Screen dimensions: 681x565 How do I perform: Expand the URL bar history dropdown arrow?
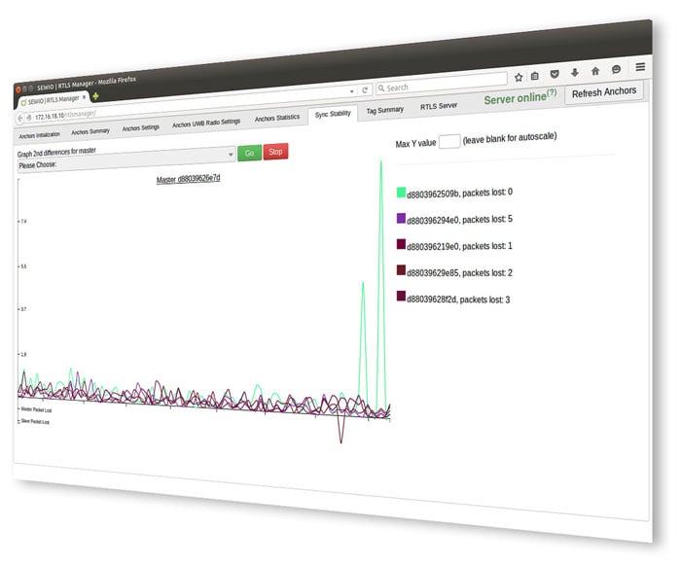pos(352,91)
